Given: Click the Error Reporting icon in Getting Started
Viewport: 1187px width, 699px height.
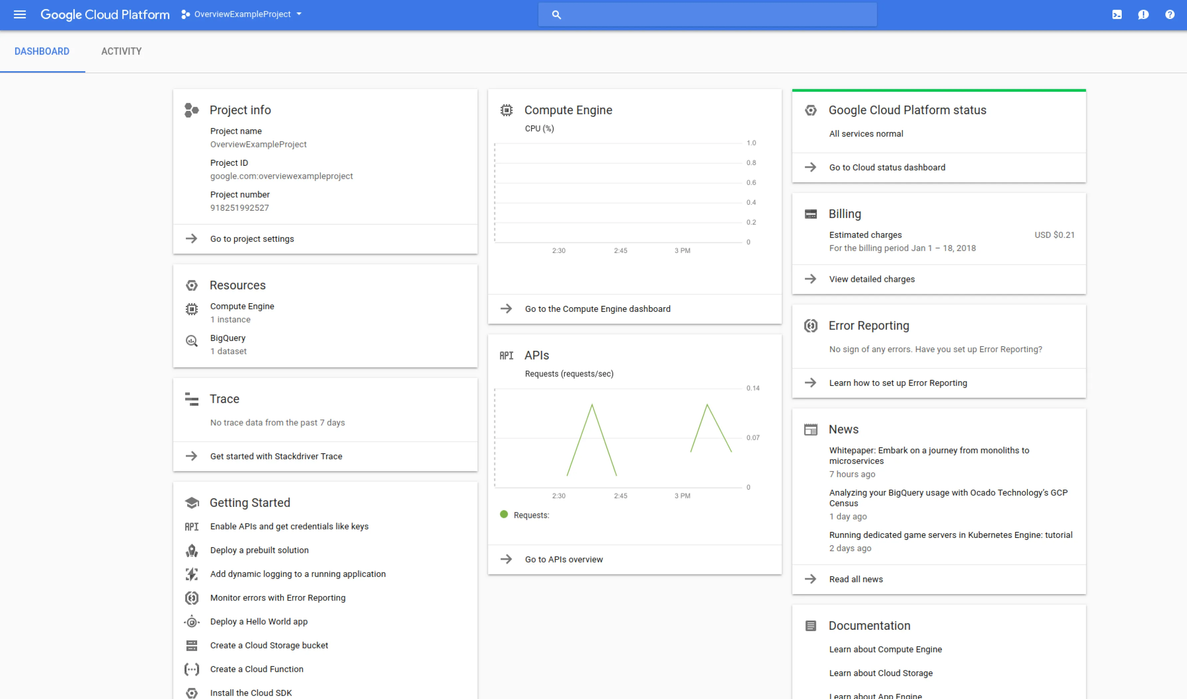Looking at the screenshot, I should [191, 598].
